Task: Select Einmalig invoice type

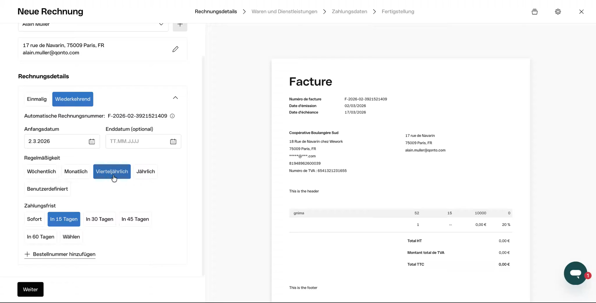Action: pyautogui.click(x=37, y=99)
